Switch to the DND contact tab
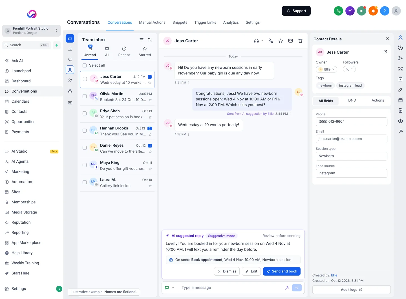Screen dimensions: 406x299 (352, 100)
